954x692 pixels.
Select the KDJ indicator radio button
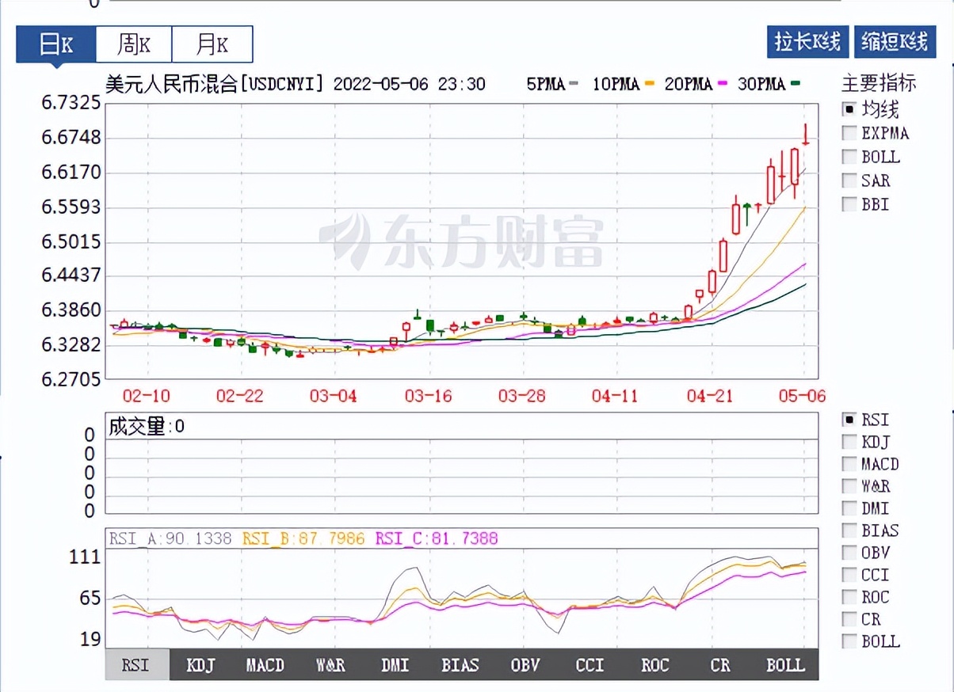pyautogui.click(x=848, y=442)
